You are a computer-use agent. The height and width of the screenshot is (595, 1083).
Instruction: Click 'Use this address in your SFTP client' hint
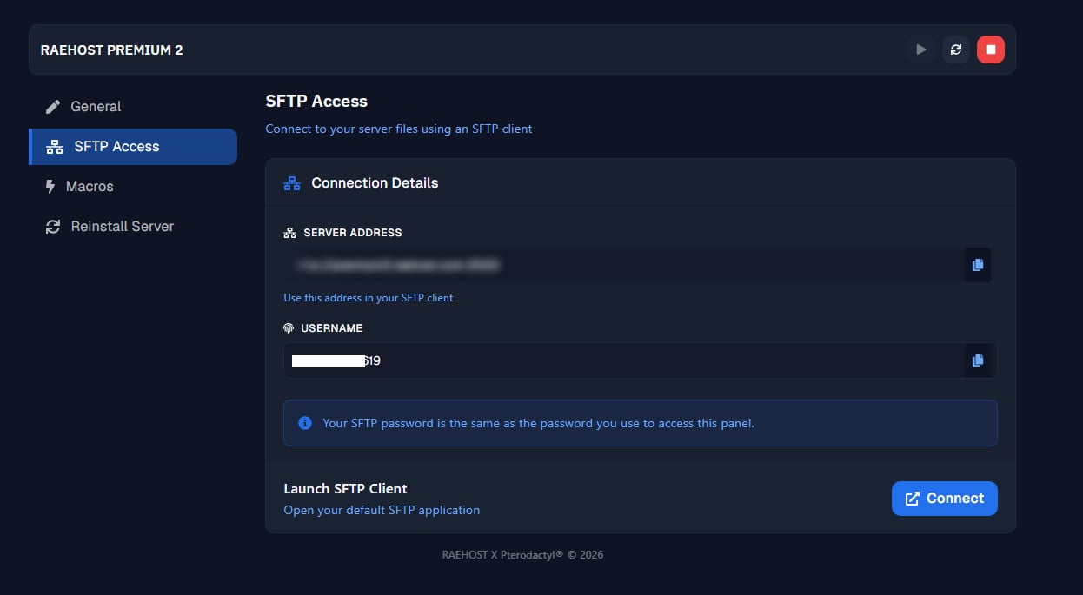tap(369, 298)
